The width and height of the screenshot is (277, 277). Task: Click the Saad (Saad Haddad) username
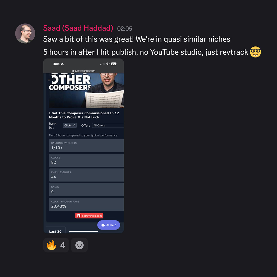point(78,28)
